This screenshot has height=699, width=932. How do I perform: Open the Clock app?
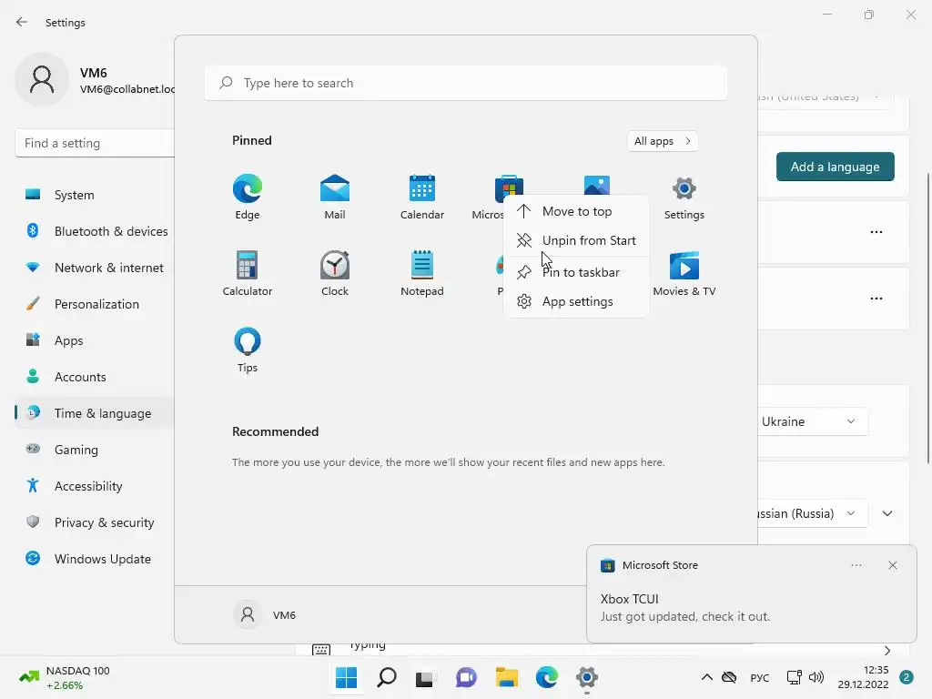(x=335, y=273)
